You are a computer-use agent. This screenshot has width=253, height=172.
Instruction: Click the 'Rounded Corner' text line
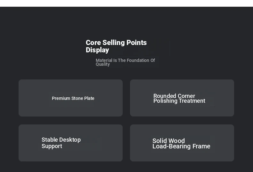click(x=174, y=96)
